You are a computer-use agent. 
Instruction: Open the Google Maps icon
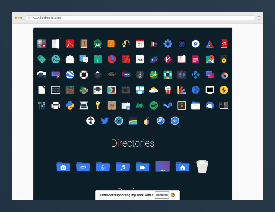tap(210, 59)
